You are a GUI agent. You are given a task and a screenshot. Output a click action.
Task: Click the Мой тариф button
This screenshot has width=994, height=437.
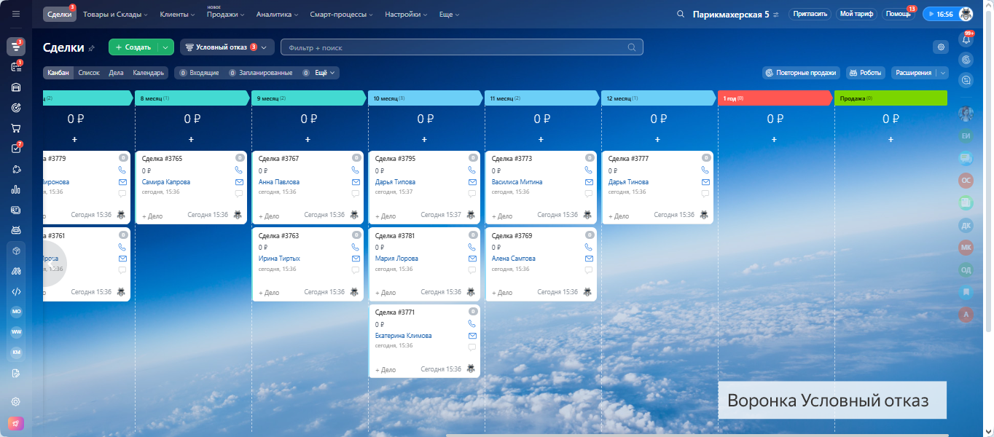tap(856, 14)
